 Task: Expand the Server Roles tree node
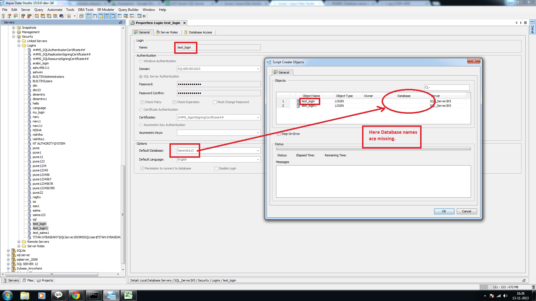(x=19, y=246)
